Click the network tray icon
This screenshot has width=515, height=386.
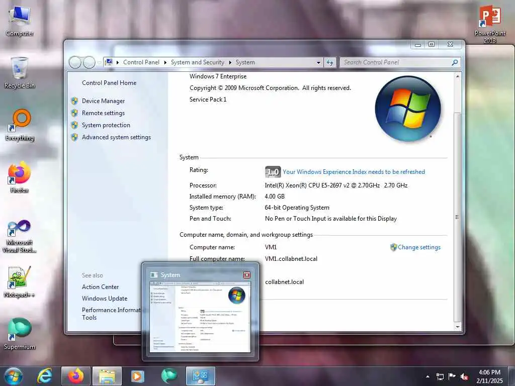[x=440, y=376]
